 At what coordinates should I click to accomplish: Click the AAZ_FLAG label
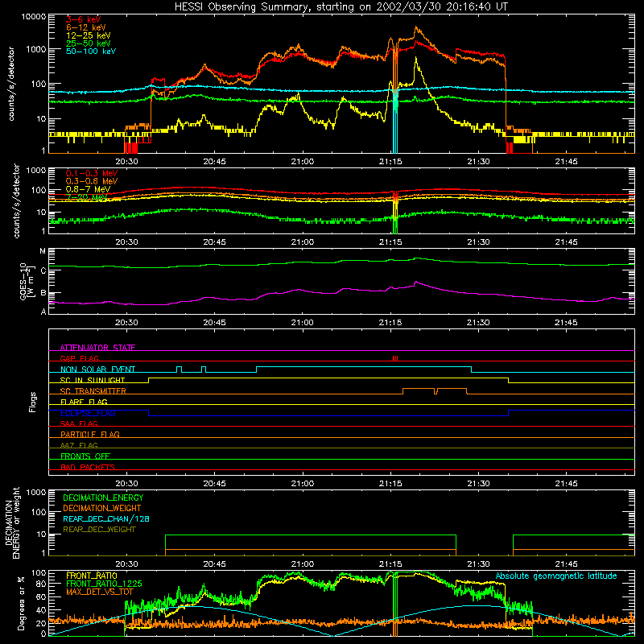(79, 445)
